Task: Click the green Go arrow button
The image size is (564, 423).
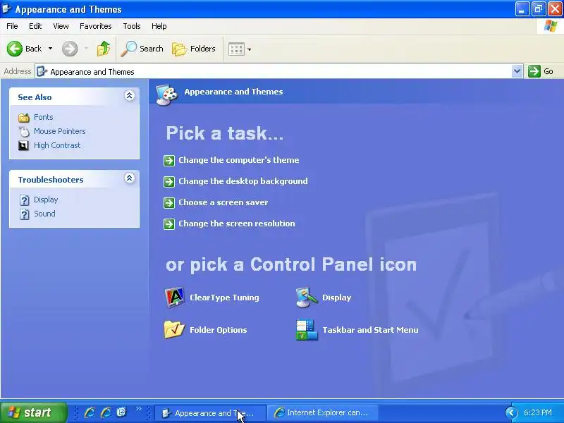Action: [534, 71]
